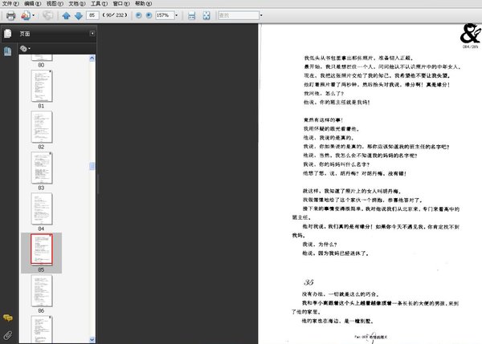Click the thumbnail panel scrollbar handle
This screenshot has height=344, width=482.
click(92, 166)
